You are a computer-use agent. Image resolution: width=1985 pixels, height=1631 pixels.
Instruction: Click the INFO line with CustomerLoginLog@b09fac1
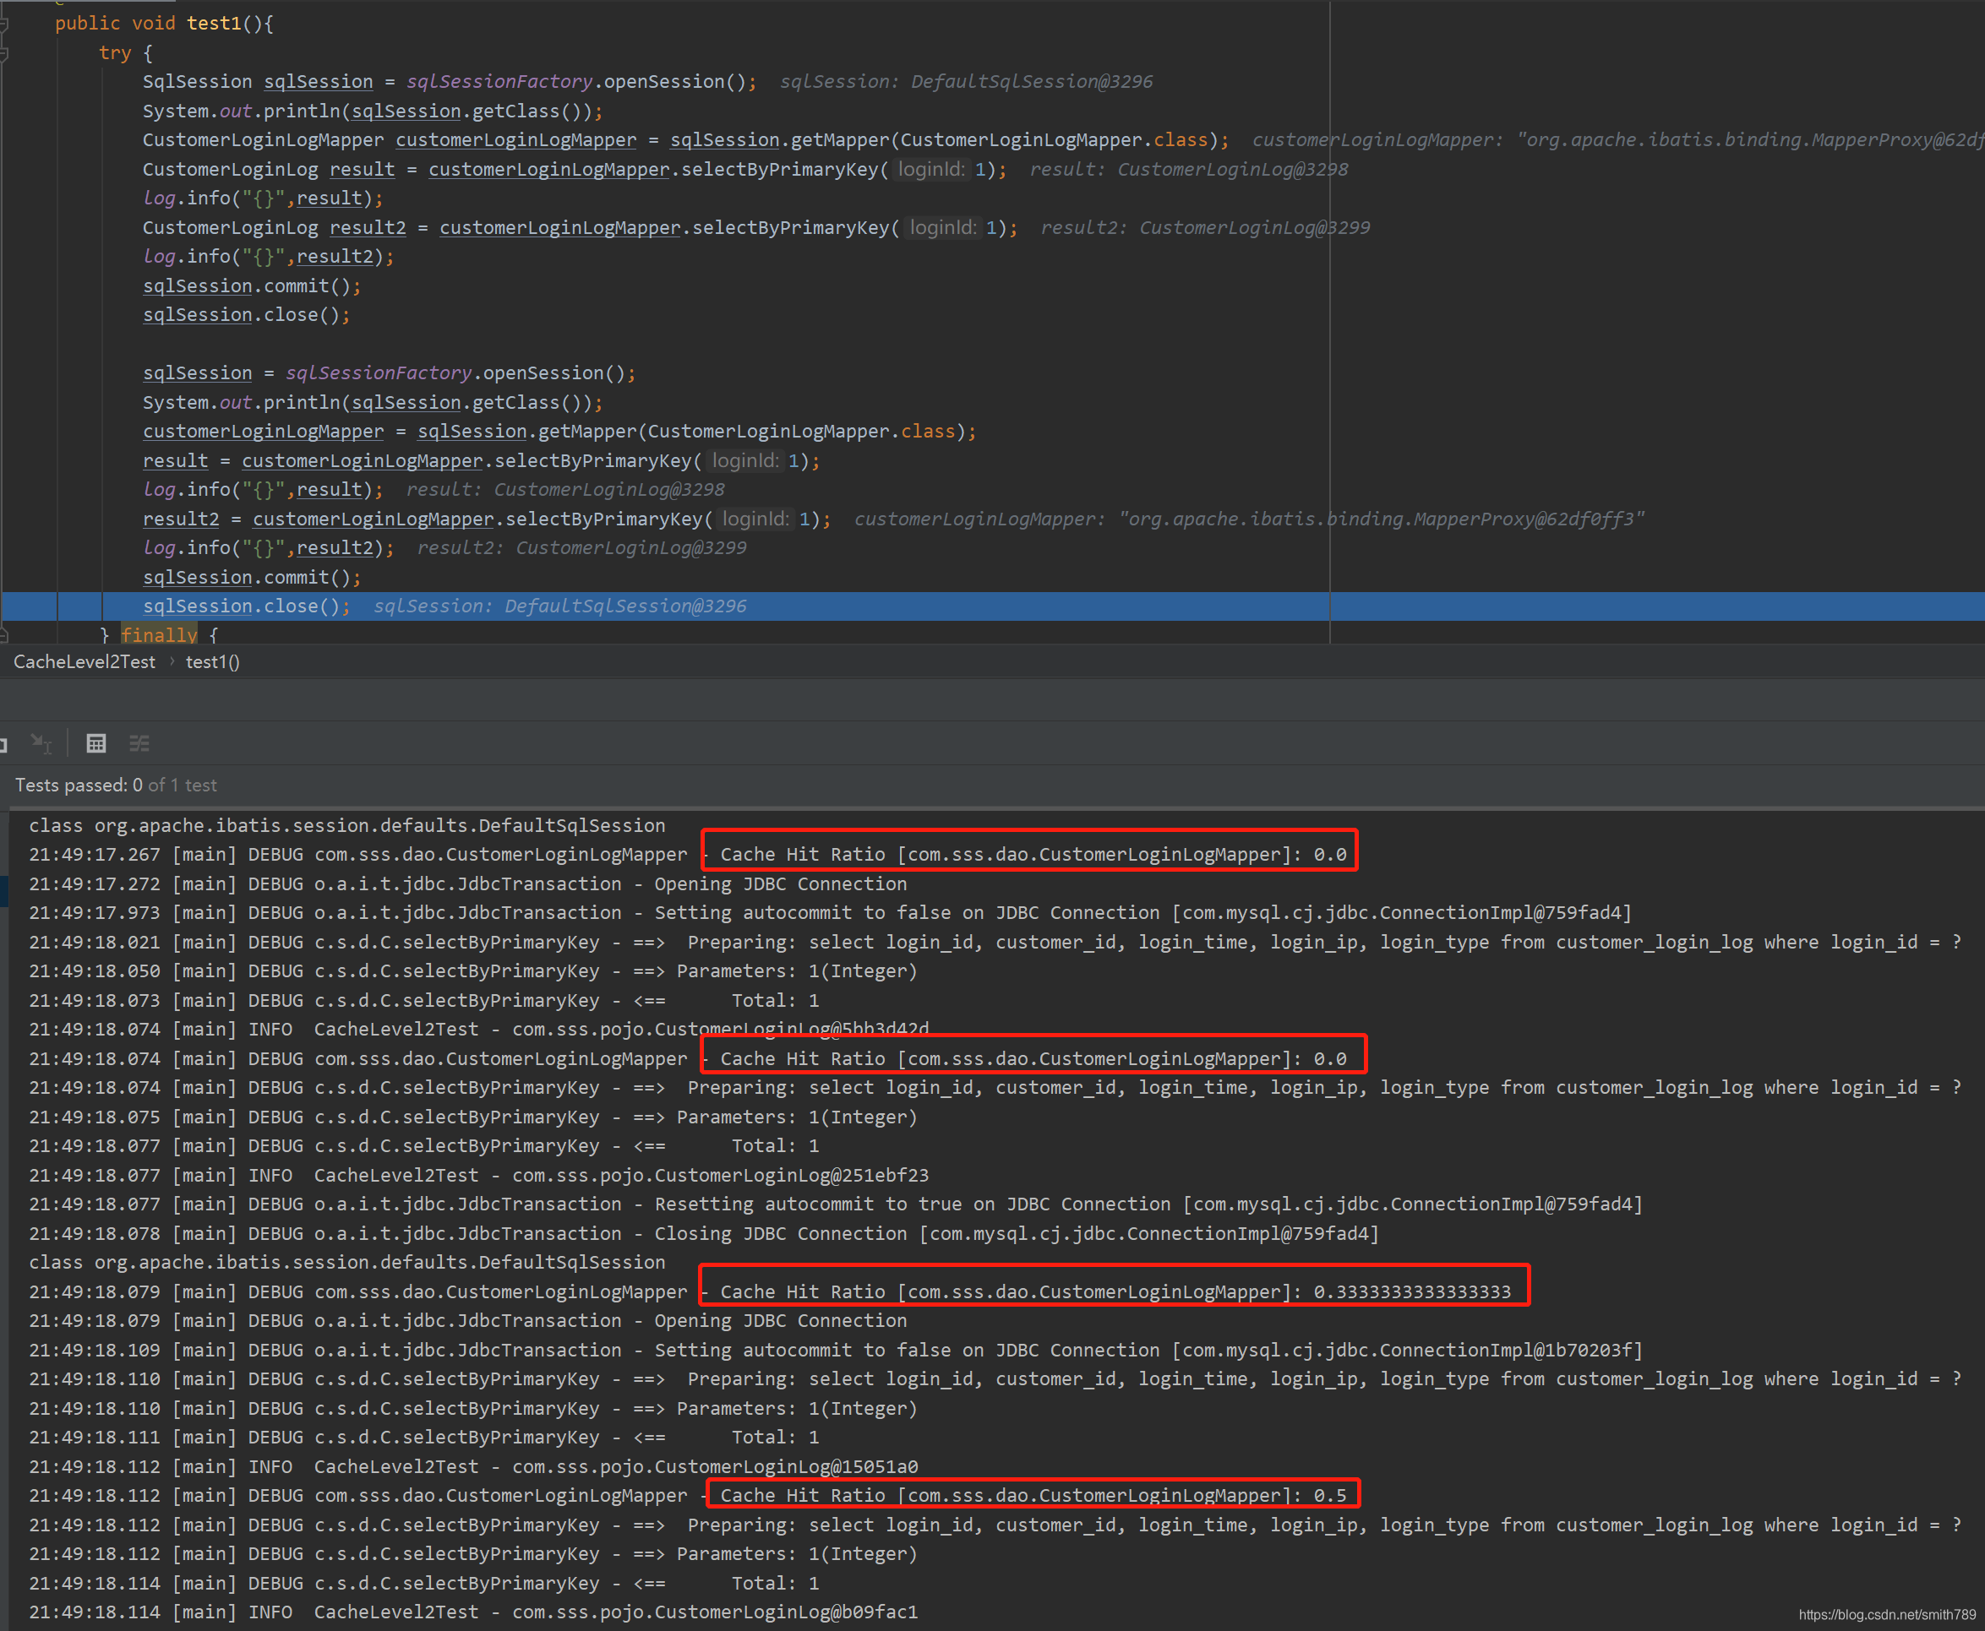coord(472,1612)
